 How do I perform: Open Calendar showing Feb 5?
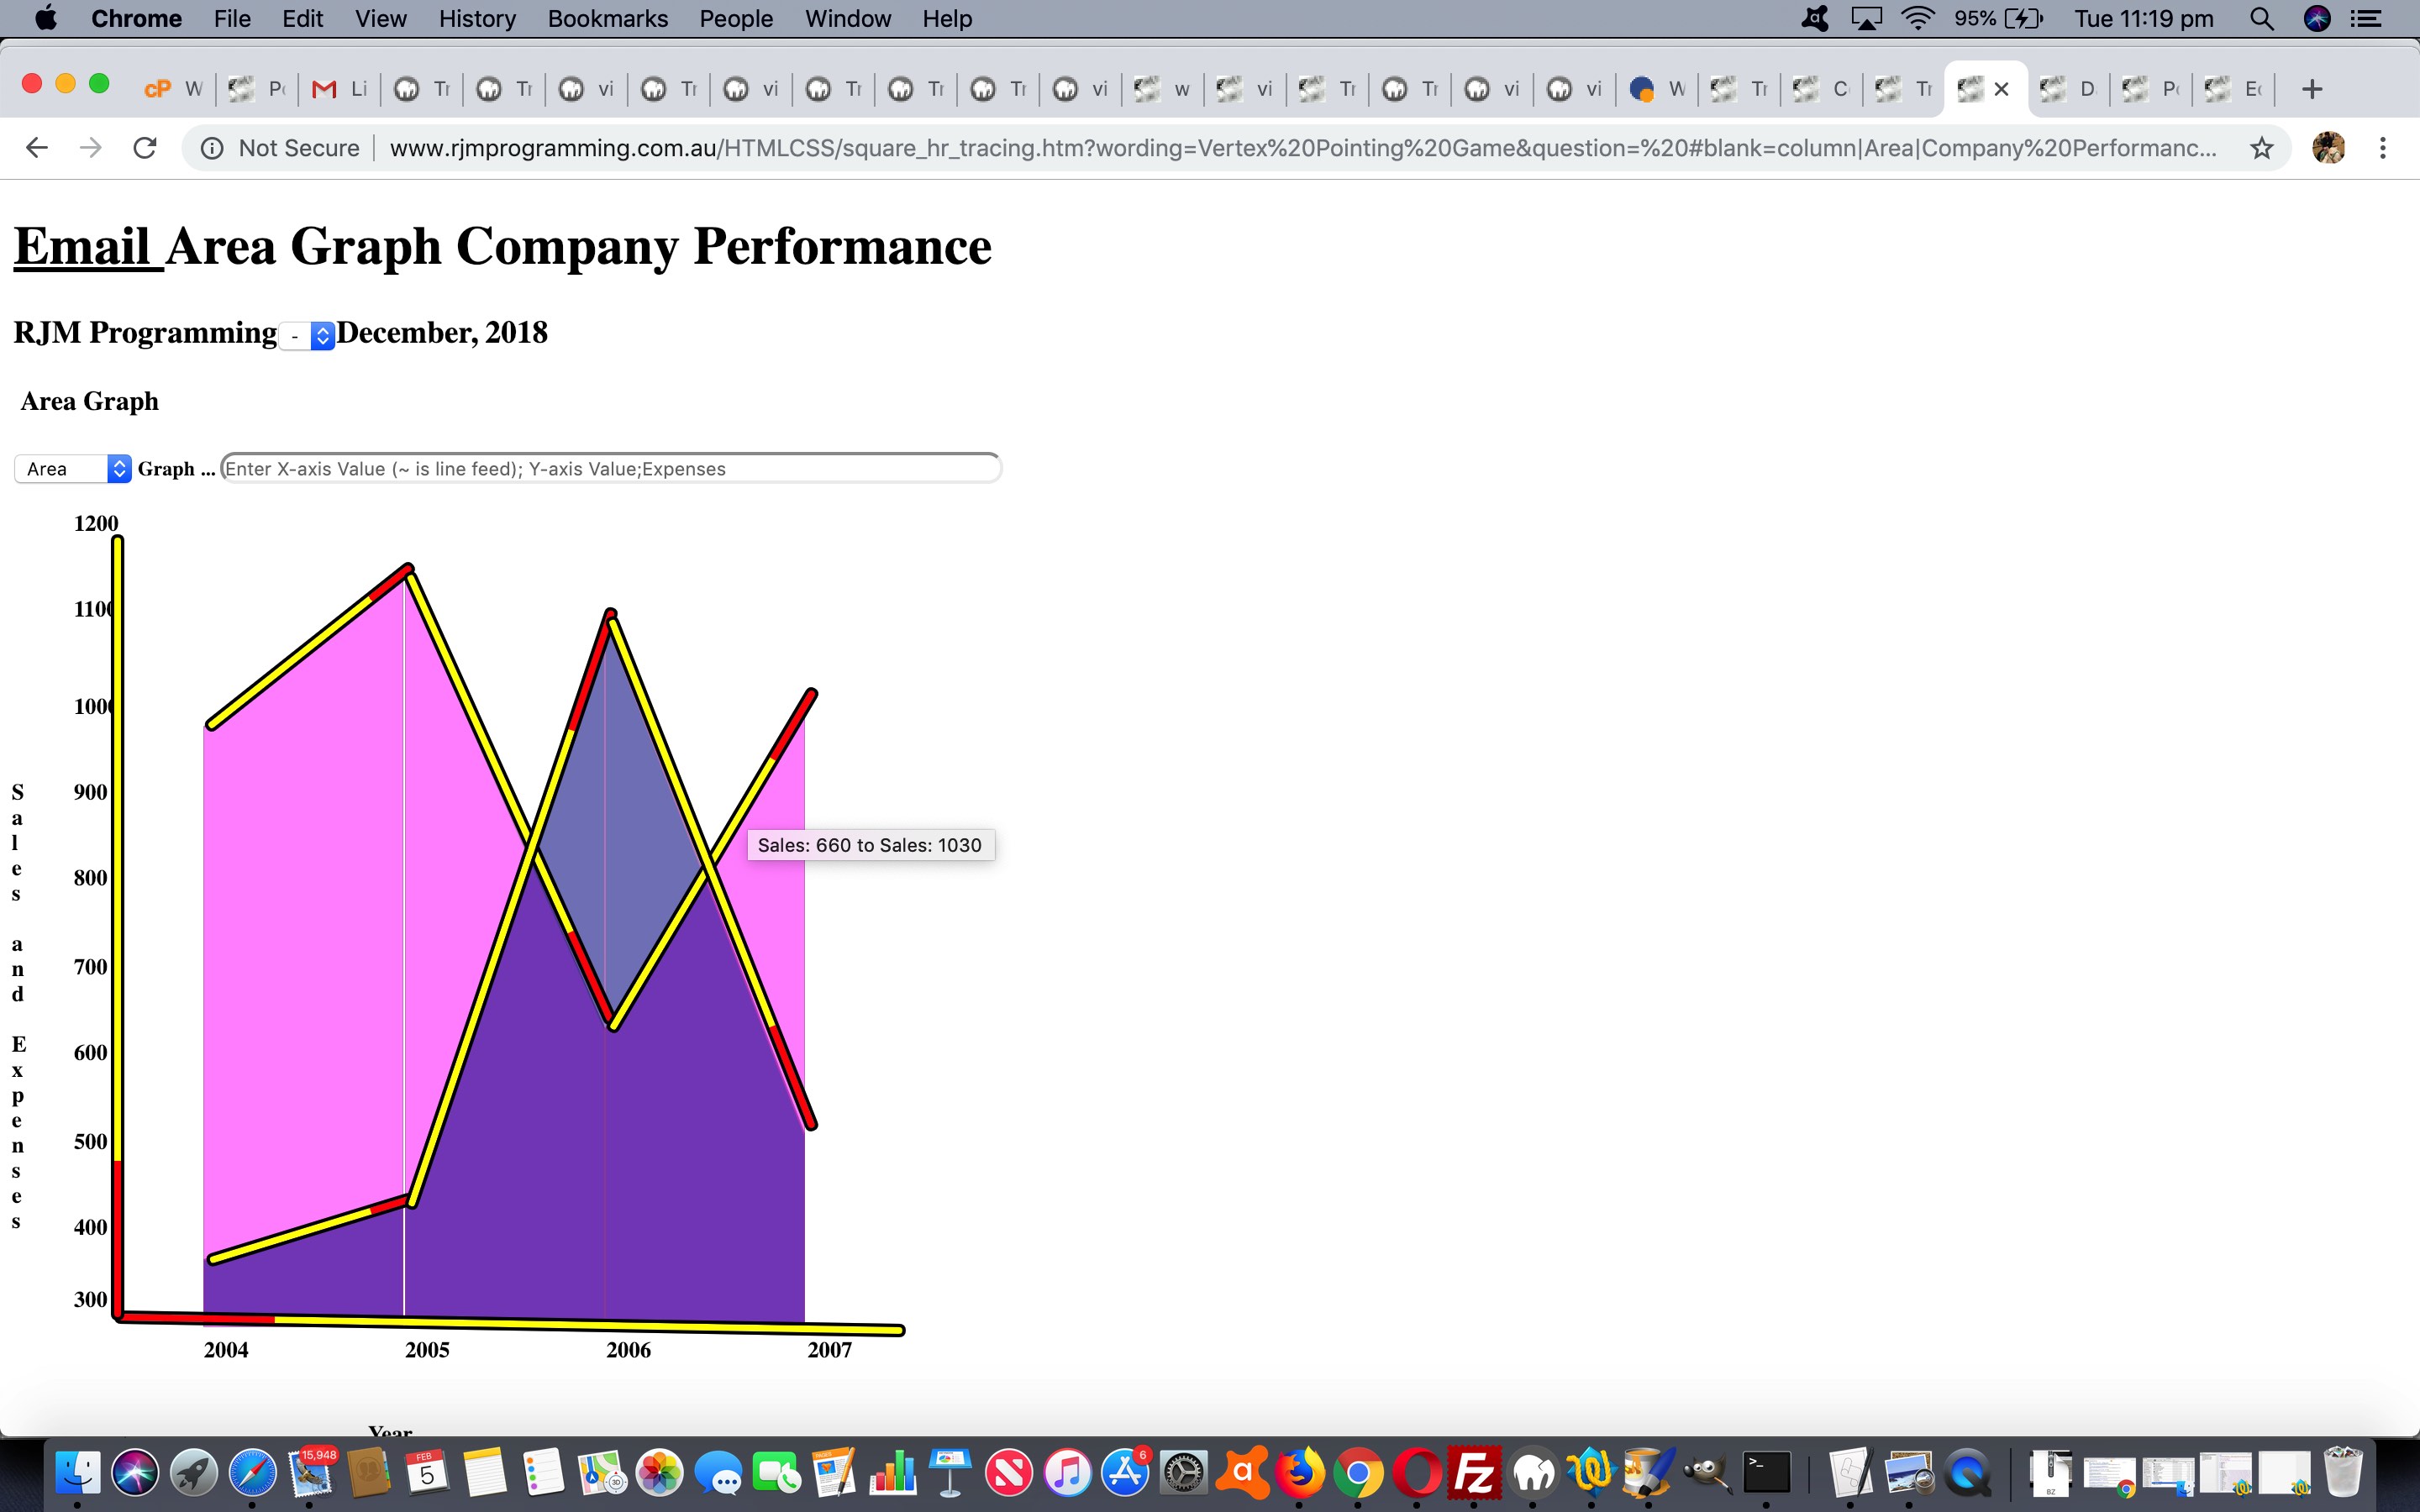coord(427,1472)
